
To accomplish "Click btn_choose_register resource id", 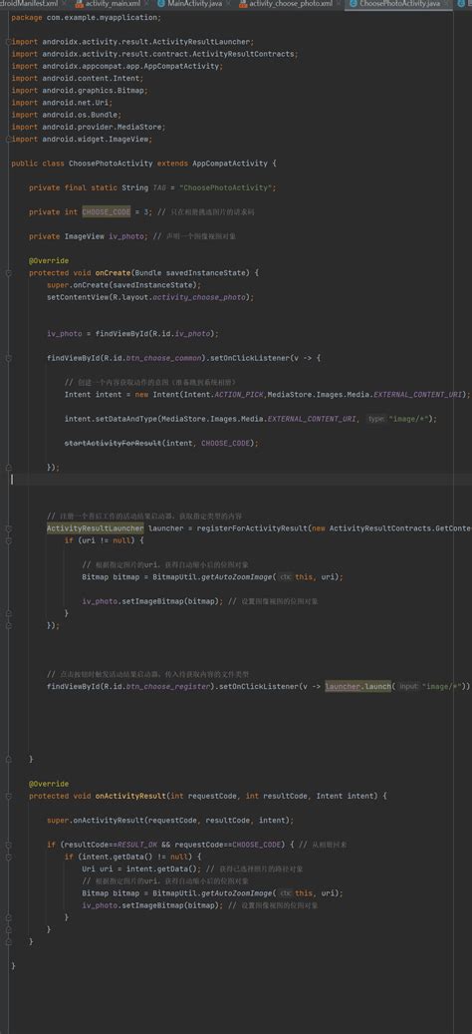I will [x=170, y=686].
